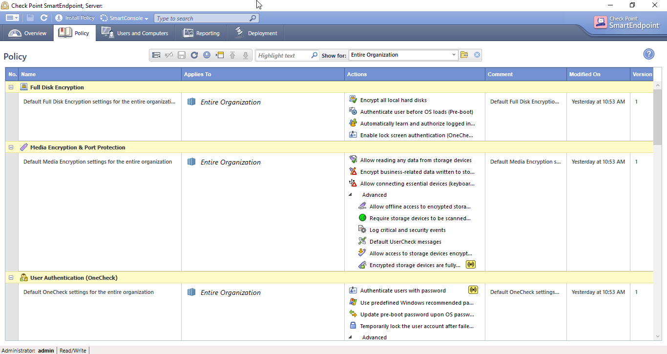667x354 pixels.
Task: Click the Applies To column header
Action: pos(263,74)
